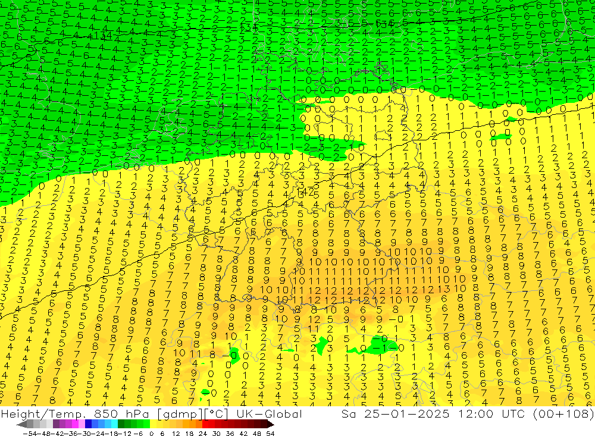Click the "24" legend scale value
Screen dimensions: 595x436
click(203, 434)
